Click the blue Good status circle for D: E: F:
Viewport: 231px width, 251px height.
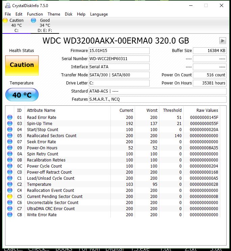tap(33, 20)
